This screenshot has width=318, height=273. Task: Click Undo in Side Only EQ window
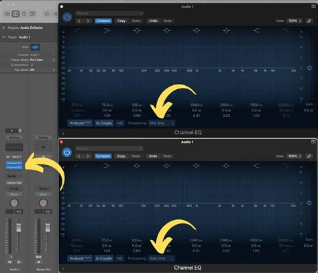point(153,156)
